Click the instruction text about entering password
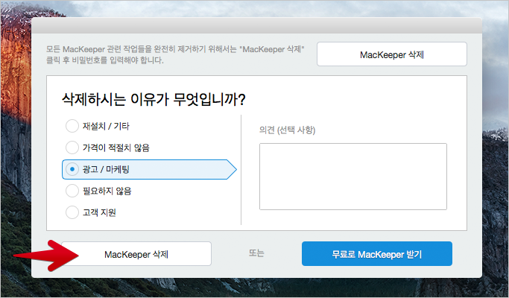 [175, 54]
